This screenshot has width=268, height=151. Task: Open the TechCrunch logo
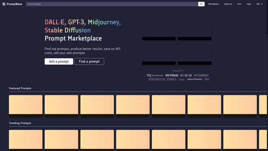coord(155,75)
